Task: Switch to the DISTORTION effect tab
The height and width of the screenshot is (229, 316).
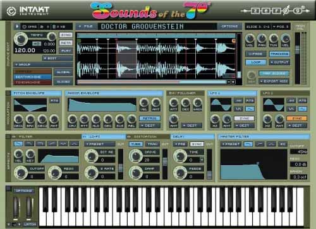Action: (x=148, y=137)
